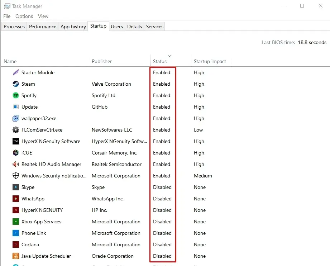
Task: Click the Java Update Scheduler icon
Action: point(15,256)
